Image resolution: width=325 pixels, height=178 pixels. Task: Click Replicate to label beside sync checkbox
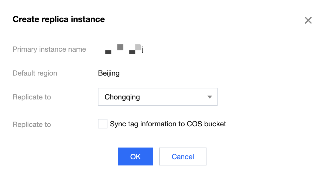point(32,125)
